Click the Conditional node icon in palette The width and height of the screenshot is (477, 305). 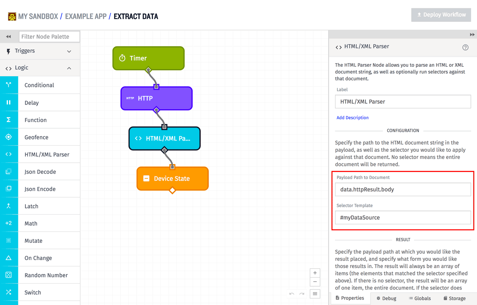[9, 85]
